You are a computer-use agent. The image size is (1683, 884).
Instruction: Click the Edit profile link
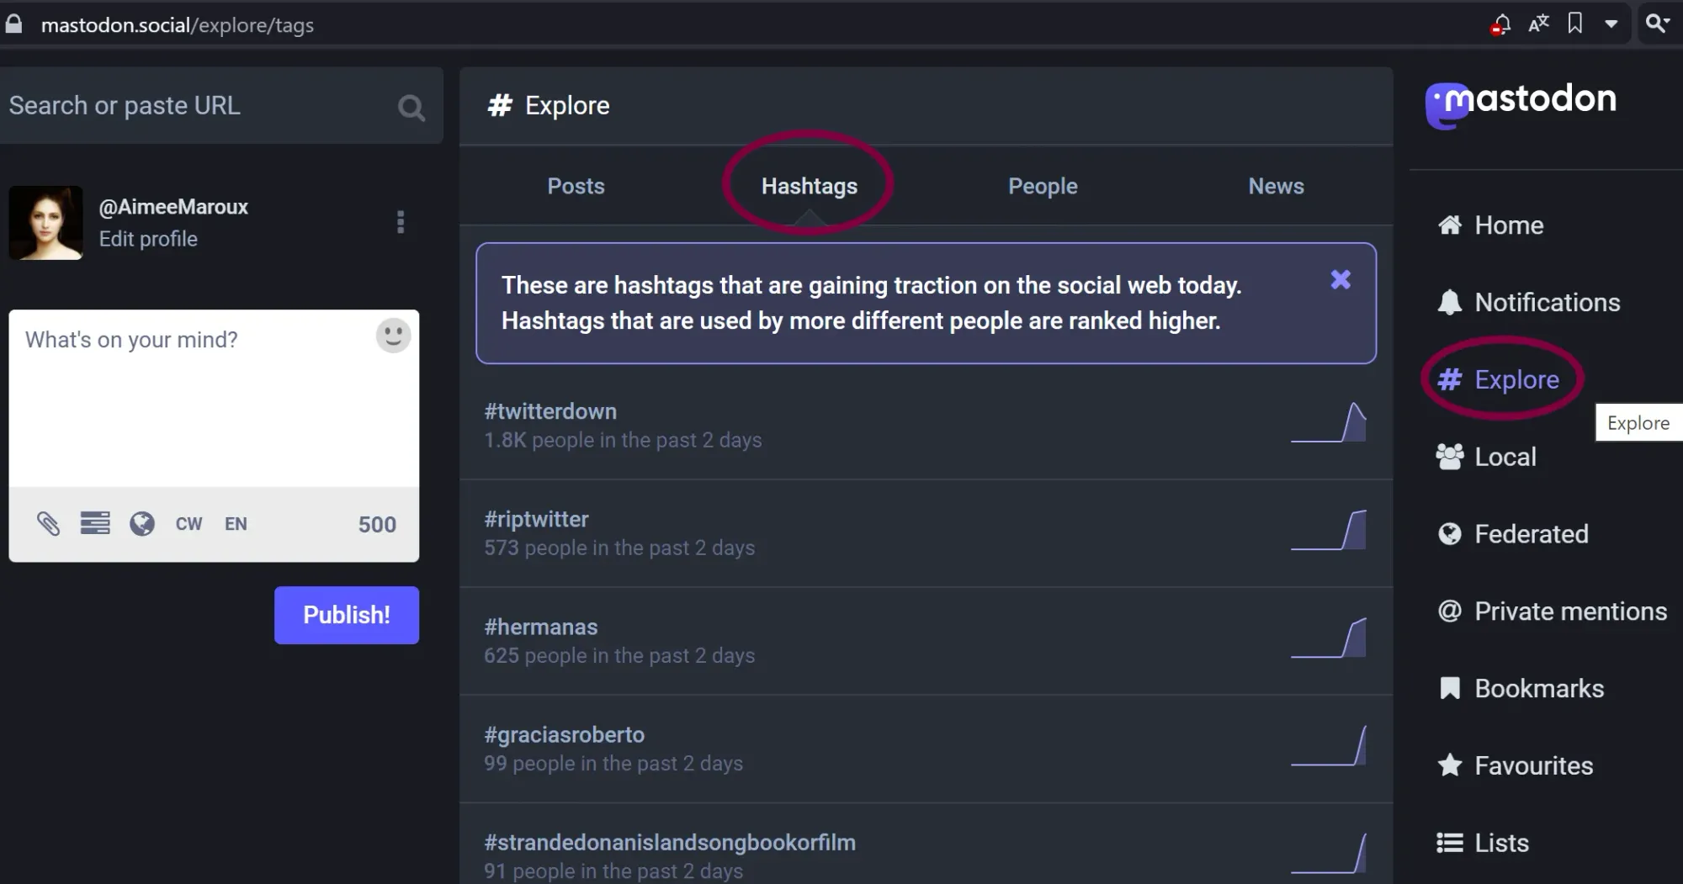[x=148, y=239]
